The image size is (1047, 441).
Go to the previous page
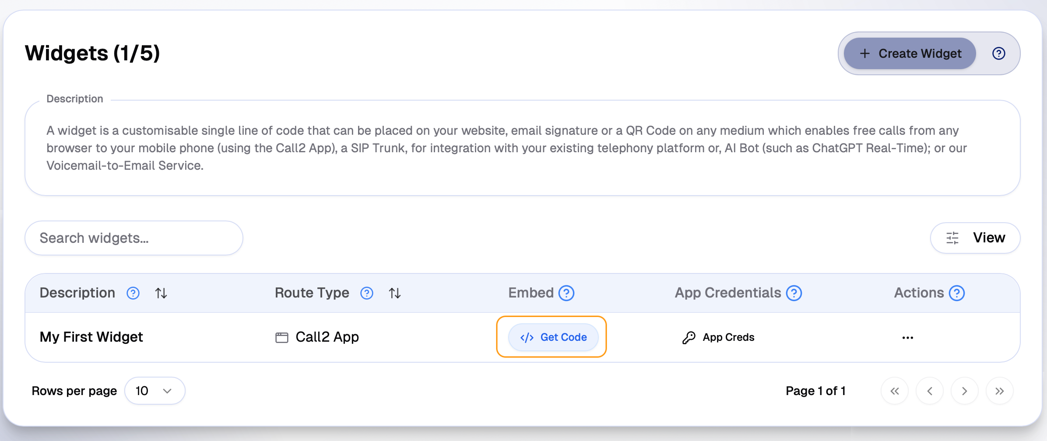pos(930,391)
